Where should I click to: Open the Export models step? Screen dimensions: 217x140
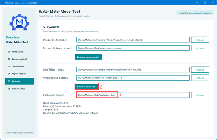click(x=20, y=74)
